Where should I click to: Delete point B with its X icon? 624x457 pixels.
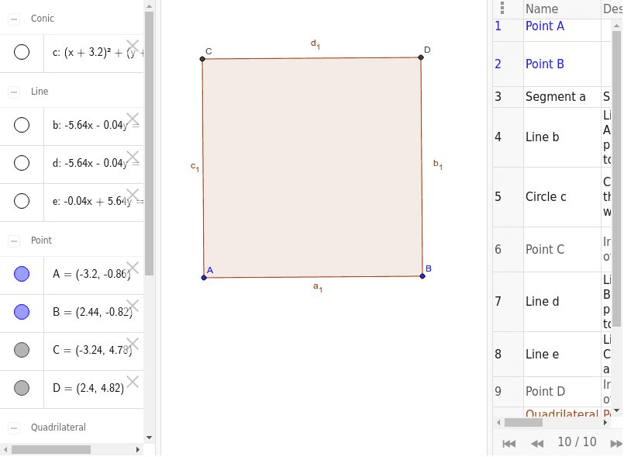[x=133, y=306]
